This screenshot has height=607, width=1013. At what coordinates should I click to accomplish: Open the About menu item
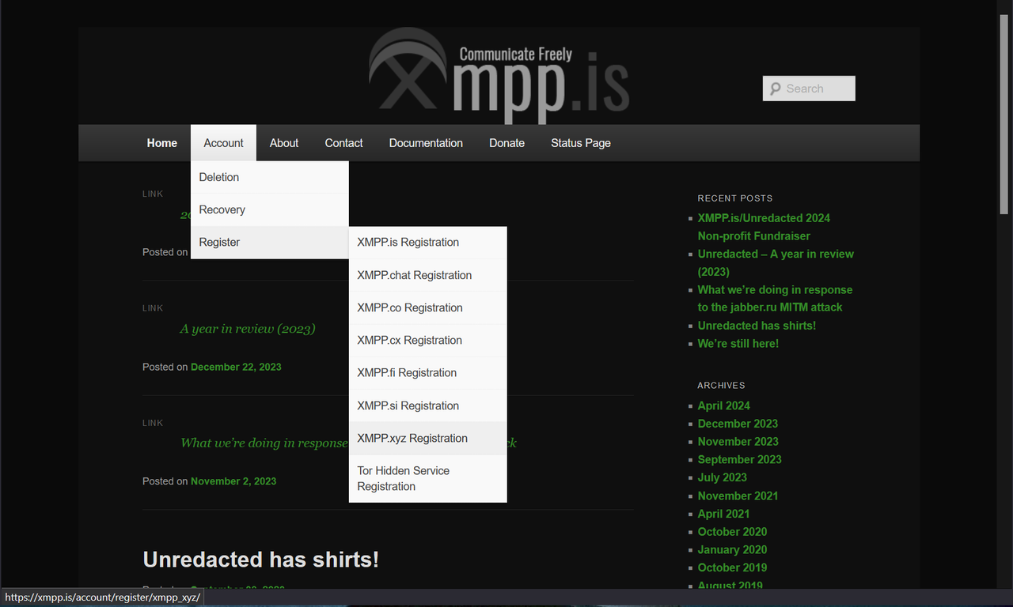pos(283,143)
